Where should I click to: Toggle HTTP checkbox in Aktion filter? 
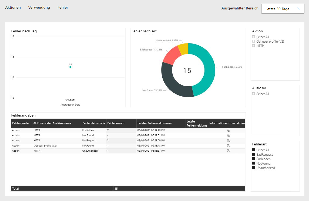[253, 46]
